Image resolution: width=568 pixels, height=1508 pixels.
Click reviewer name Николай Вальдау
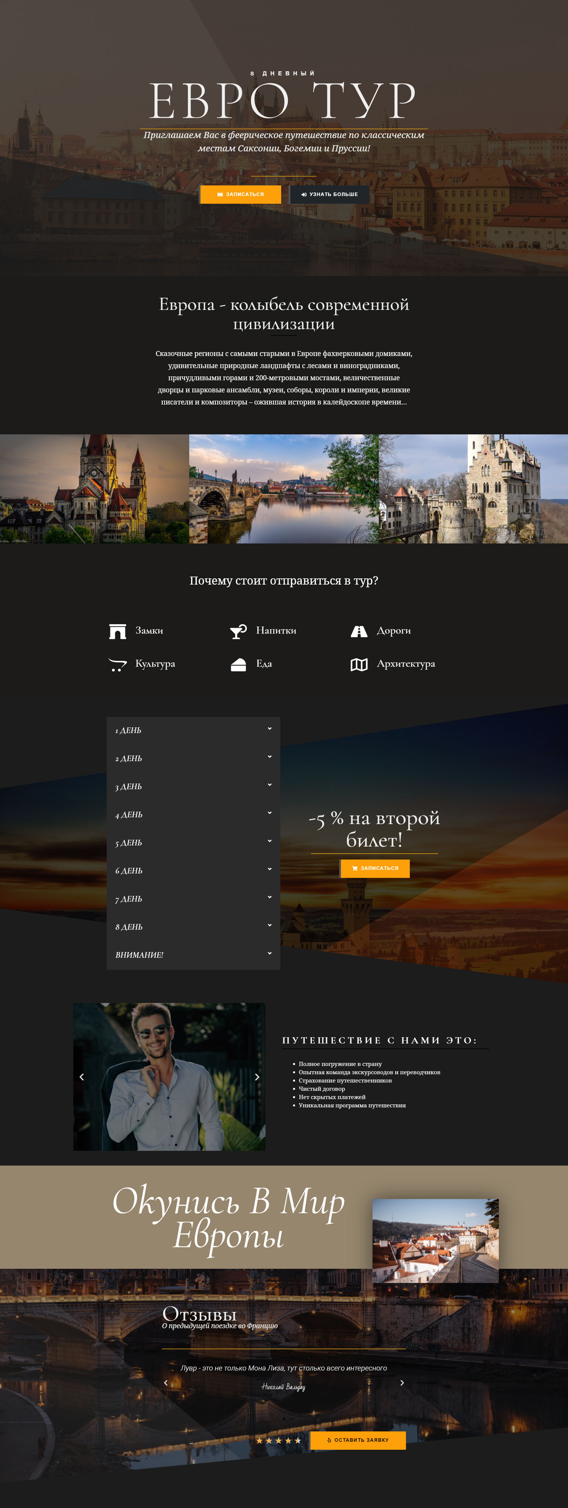click(x=284, y=1387)
